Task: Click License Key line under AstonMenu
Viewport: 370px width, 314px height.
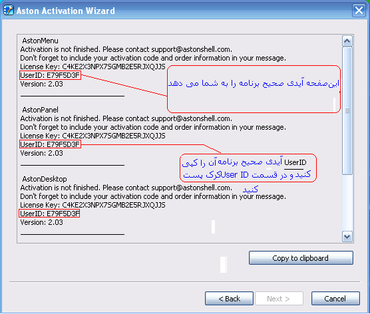Action: click(x=92, y=67)
